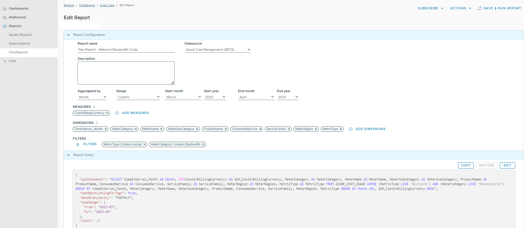Click the info icon next to MEASURES

94,107
